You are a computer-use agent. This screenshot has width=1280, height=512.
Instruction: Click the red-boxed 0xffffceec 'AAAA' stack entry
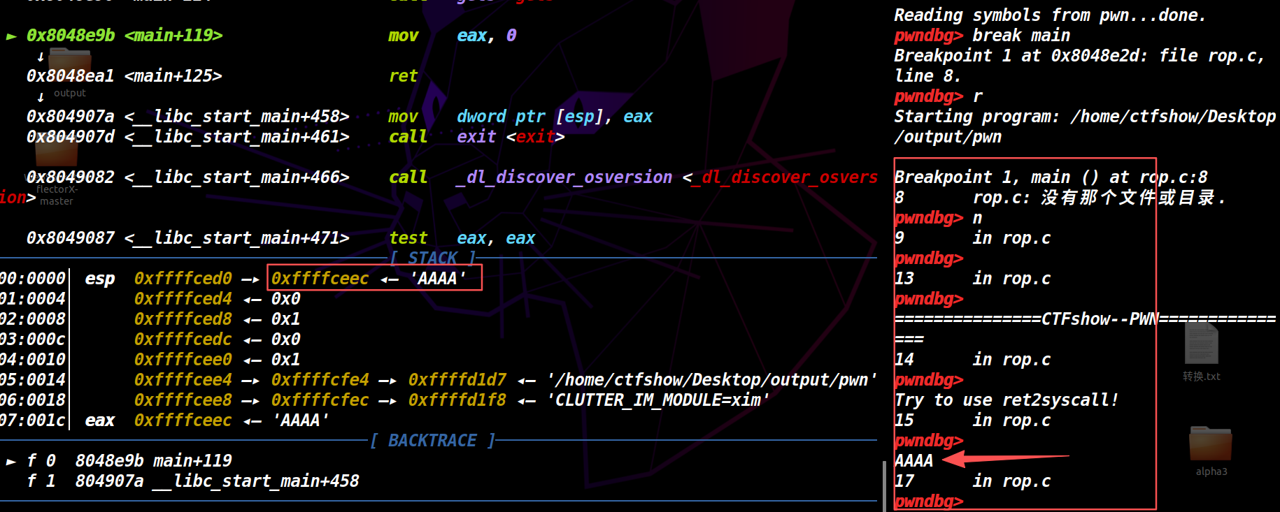(374, 279)
